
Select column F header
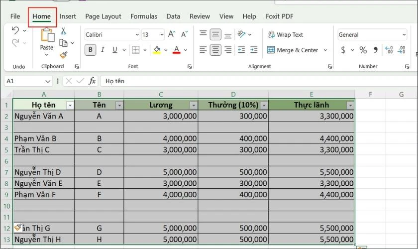[x=370, y=94]
